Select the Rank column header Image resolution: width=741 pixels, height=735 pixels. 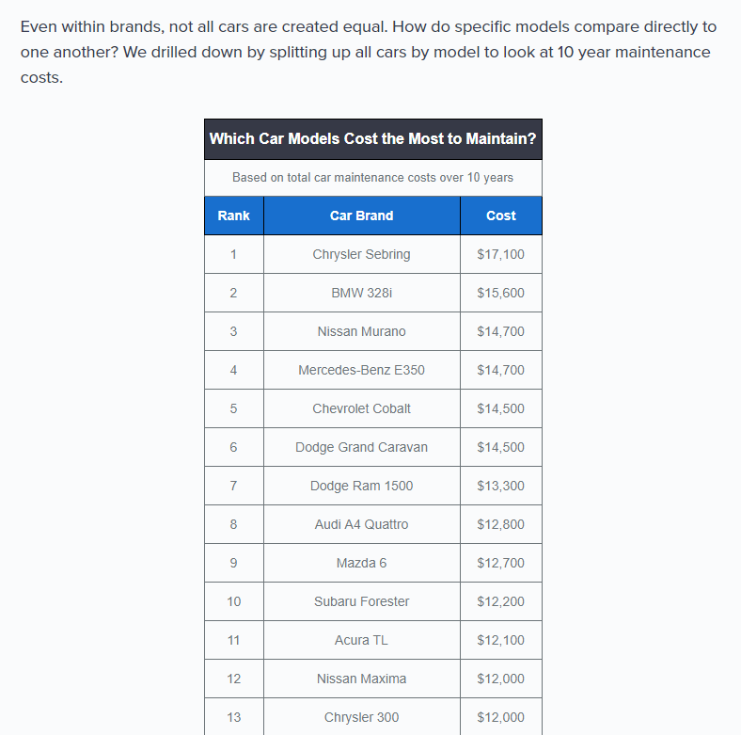pyautogui.click(x=233, y=216)
